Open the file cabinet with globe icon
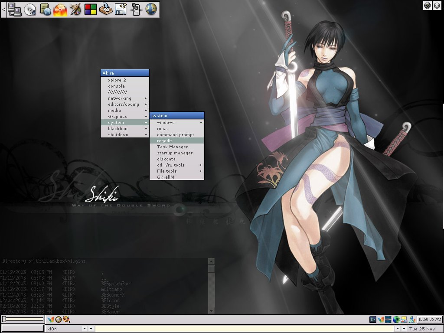444x333 pixels. point(45,10)
